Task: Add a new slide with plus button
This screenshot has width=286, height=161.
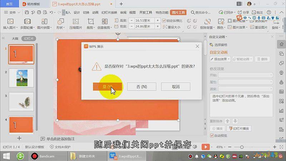Action: click(x=19, y=138)
